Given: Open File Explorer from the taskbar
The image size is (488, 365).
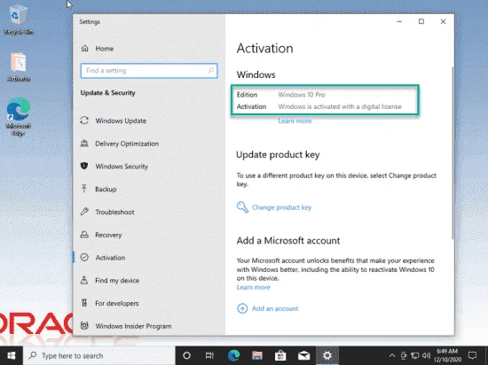Looking at the screenshot, I should pos(257,355).
